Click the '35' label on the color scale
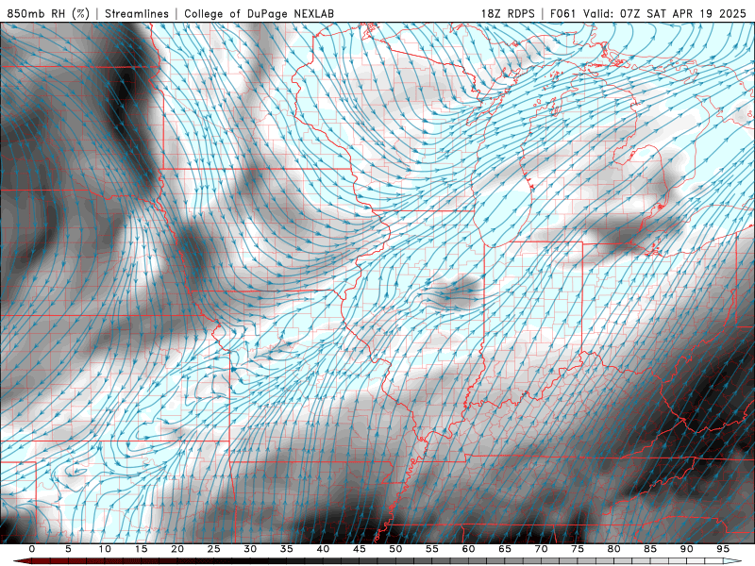The width and height of the screenshot is (755, 566). click(x=287, y=549)
